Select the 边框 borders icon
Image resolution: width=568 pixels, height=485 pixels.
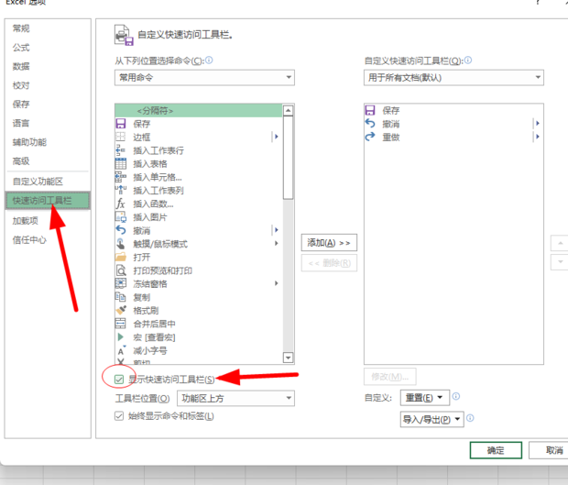tap(120, 137)
